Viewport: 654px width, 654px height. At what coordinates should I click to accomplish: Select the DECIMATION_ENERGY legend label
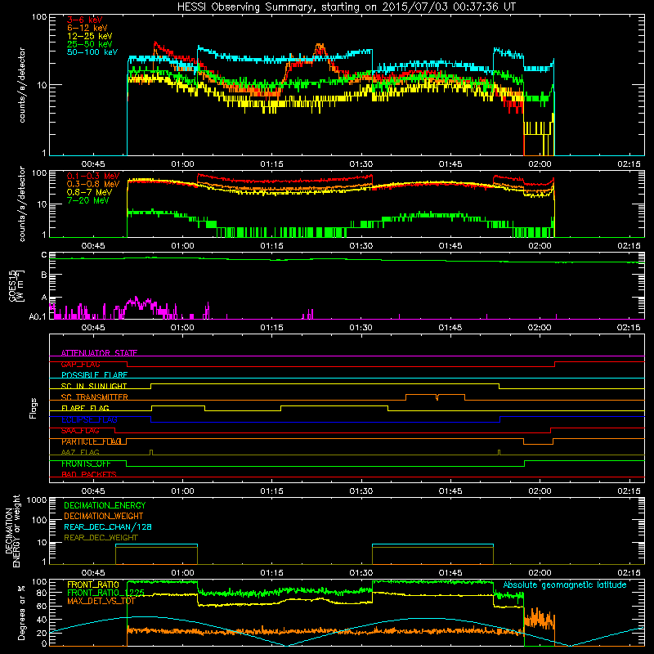(105, 505)
